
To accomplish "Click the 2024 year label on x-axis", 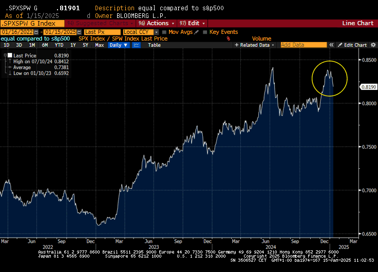I will pos(271,247).
